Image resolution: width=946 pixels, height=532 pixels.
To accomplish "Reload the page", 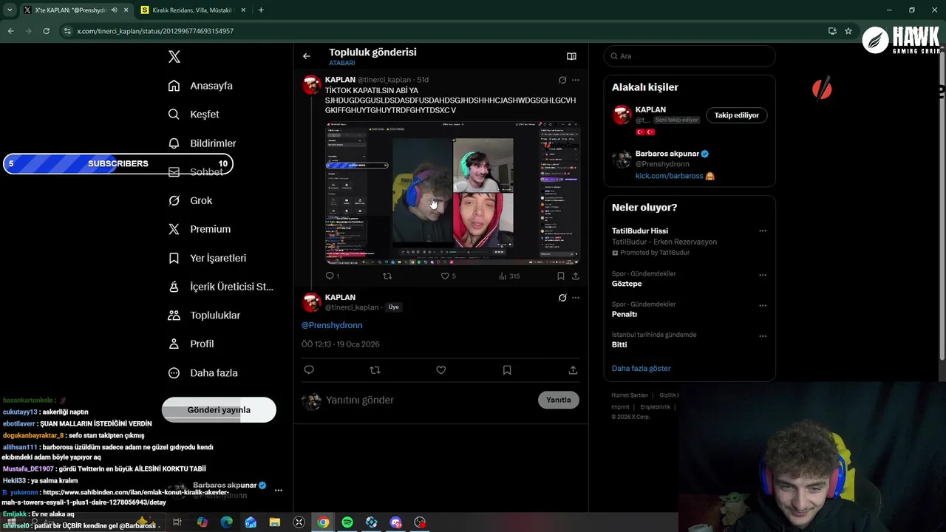I will [46, 31].
